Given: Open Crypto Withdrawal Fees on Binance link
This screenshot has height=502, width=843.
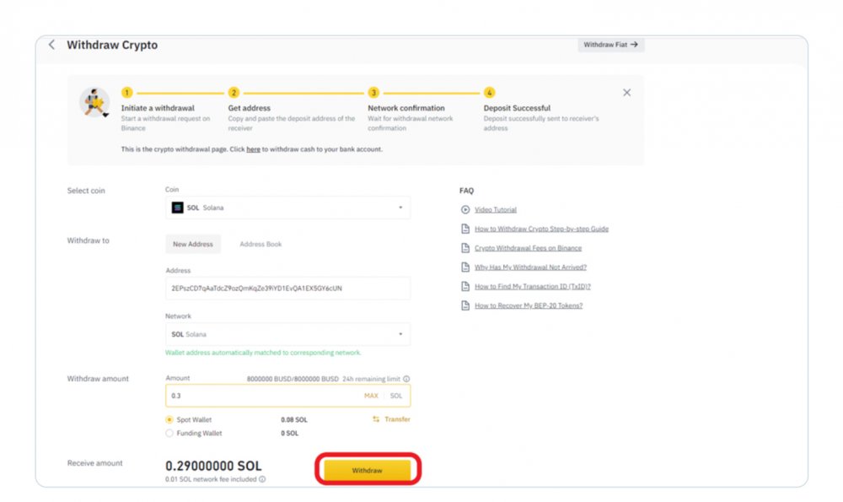Looking at the screenshot, I should 528,248.
